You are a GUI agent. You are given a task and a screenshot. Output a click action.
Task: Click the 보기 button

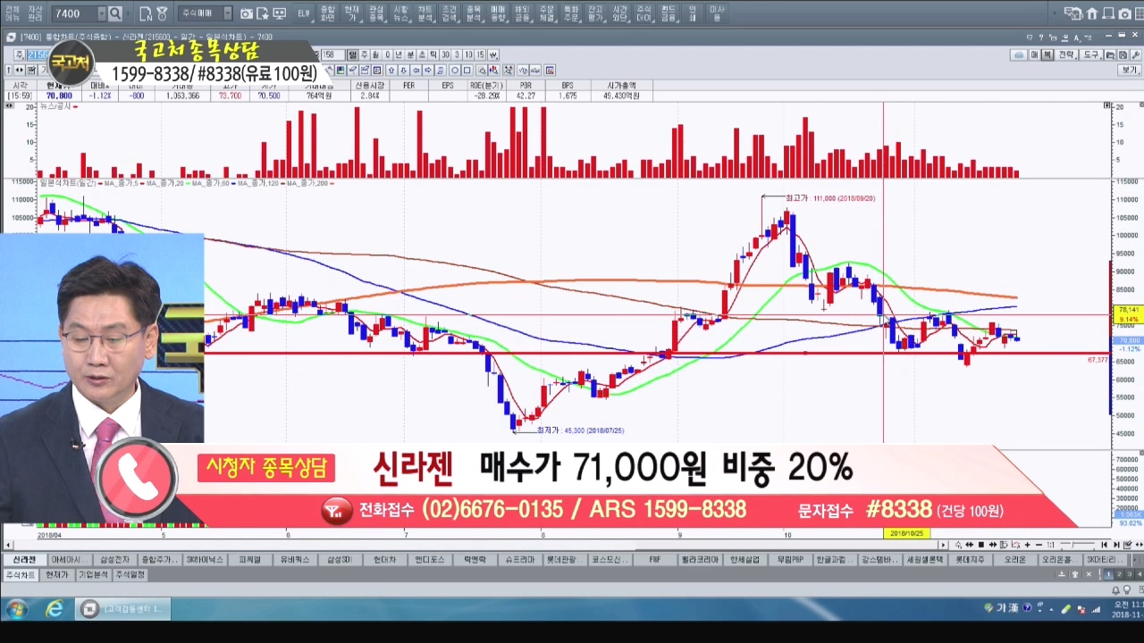tap(1131, 70)
